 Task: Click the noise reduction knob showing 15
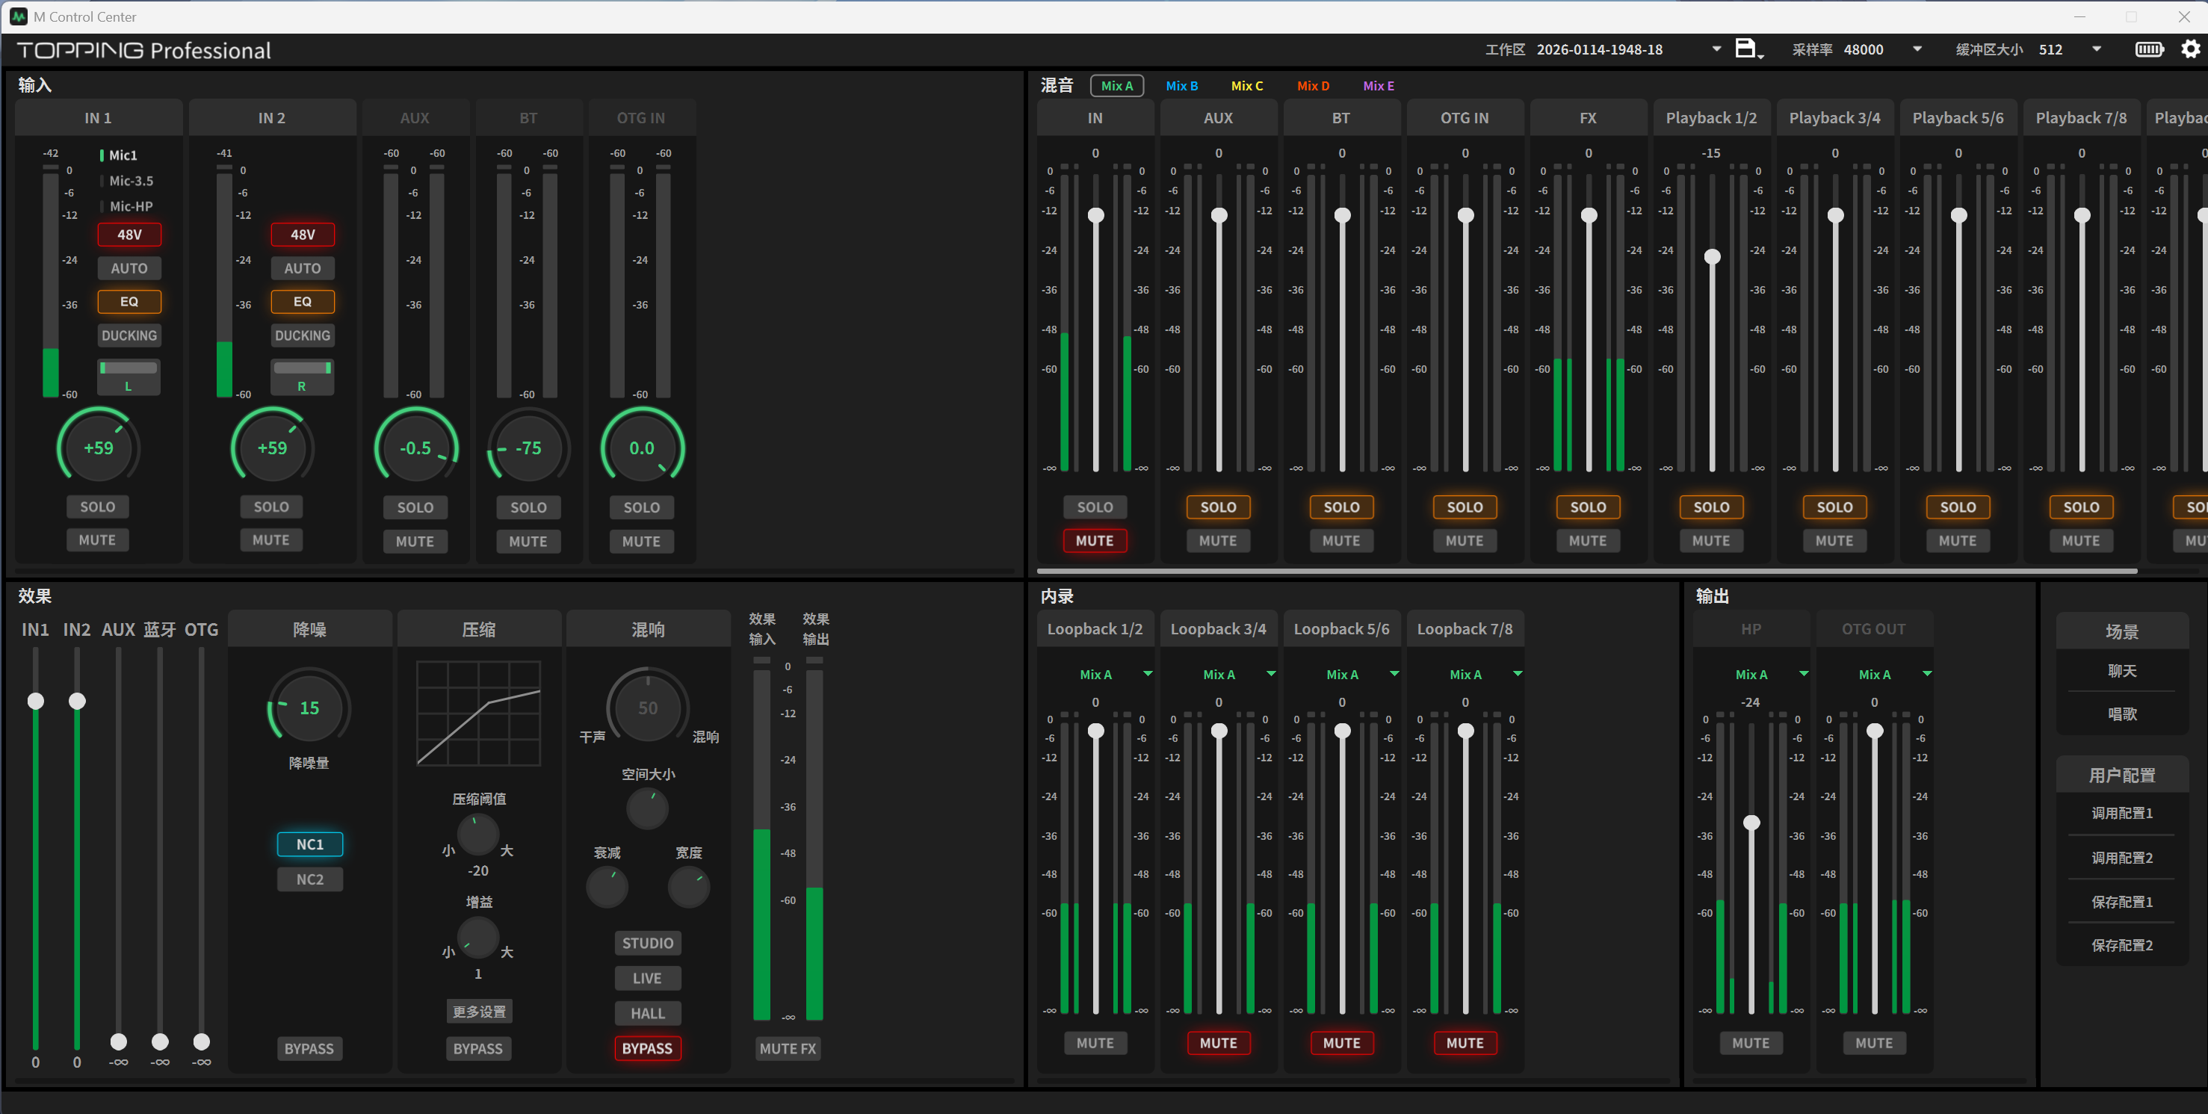(309, 708)
